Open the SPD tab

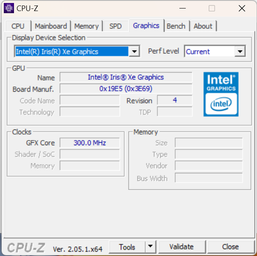[x=115, y=26]
